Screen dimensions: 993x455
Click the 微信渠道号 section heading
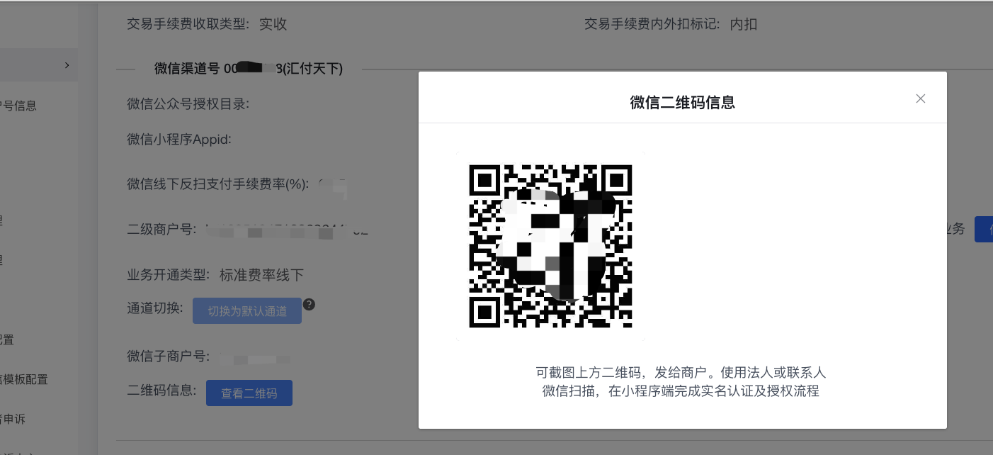(x=249, y=69)
